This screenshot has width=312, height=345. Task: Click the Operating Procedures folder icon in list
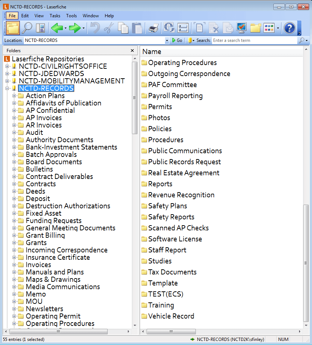[x=144, y=63]
